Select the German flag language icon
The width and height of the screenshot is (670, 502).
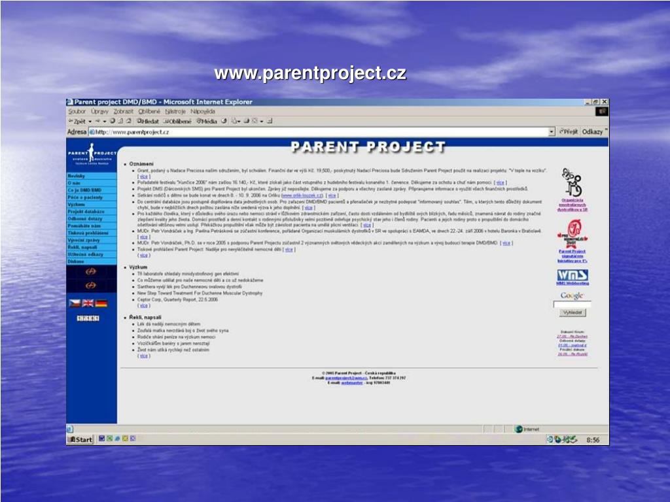pyautogui.click(x=101, y=303)
